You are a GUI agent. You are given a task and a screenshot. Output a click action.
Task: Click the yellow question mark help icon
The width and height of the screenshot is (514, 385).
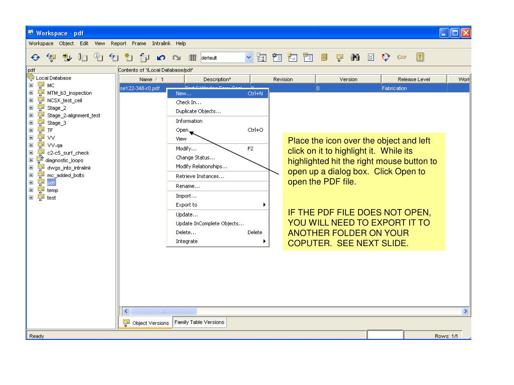coord(420,57)
